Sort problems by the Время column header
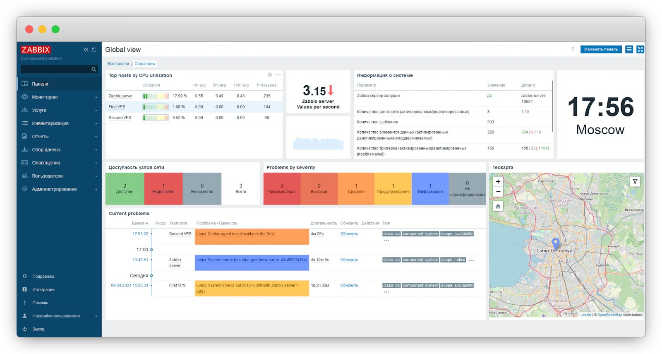662x354 pixels. click(x=140, y=223)
